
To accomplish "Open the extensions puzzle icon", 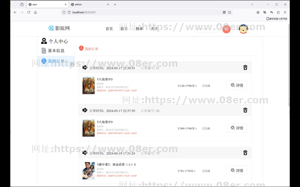I will click(x=278, y=12).
